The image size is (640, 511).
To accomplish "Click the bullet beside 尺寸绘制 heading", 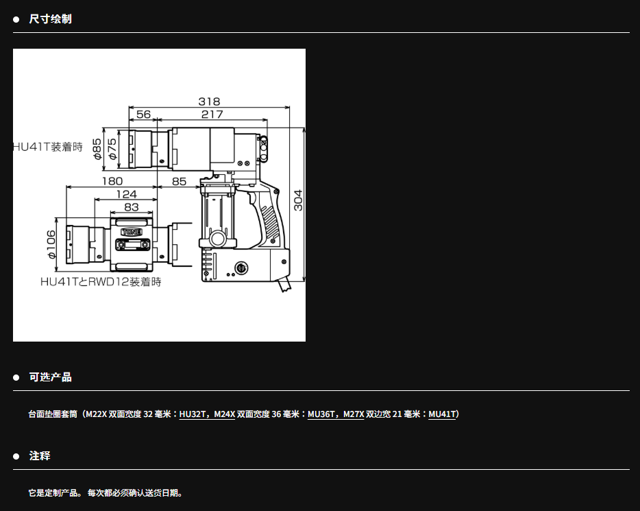I will click(16, 19).
